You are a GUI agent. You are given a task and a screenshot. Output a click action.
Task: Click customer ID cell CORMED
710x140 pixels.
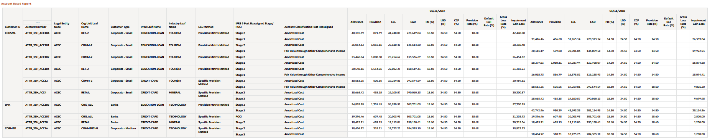(10, 129)
